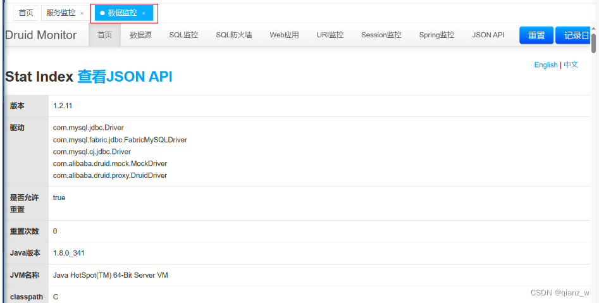Select com.mysql.jdbc.Driver text
599x303 pixels.
coord(89,128)
